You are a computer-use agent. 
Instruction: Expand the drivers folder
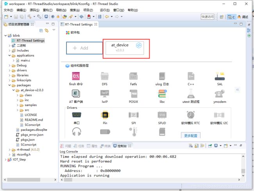click(x=9, y=70)
